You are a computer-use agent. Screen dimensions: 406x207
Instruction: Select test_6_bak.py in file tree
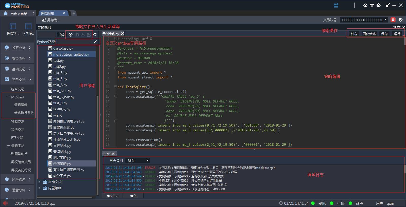click(x=64, y=97)
